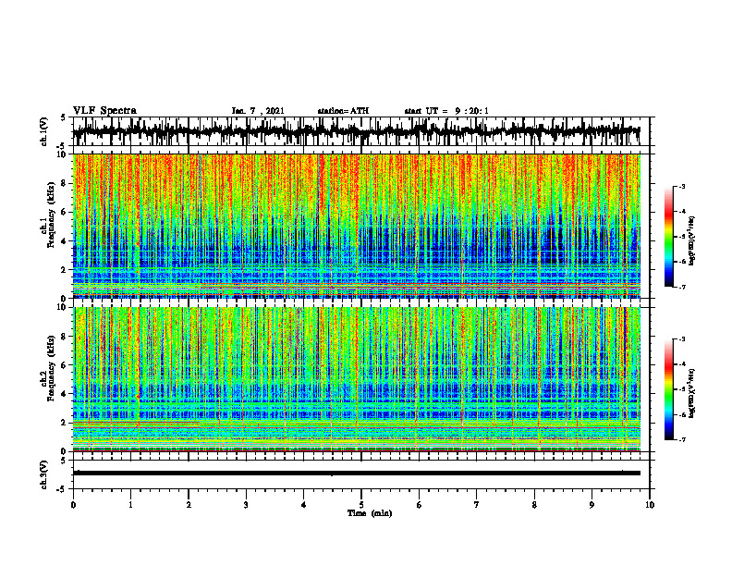Screen dimensions: 732x566
Task: Click the "-3" tick on ch.2 colorbar
Action: [682, 339]
